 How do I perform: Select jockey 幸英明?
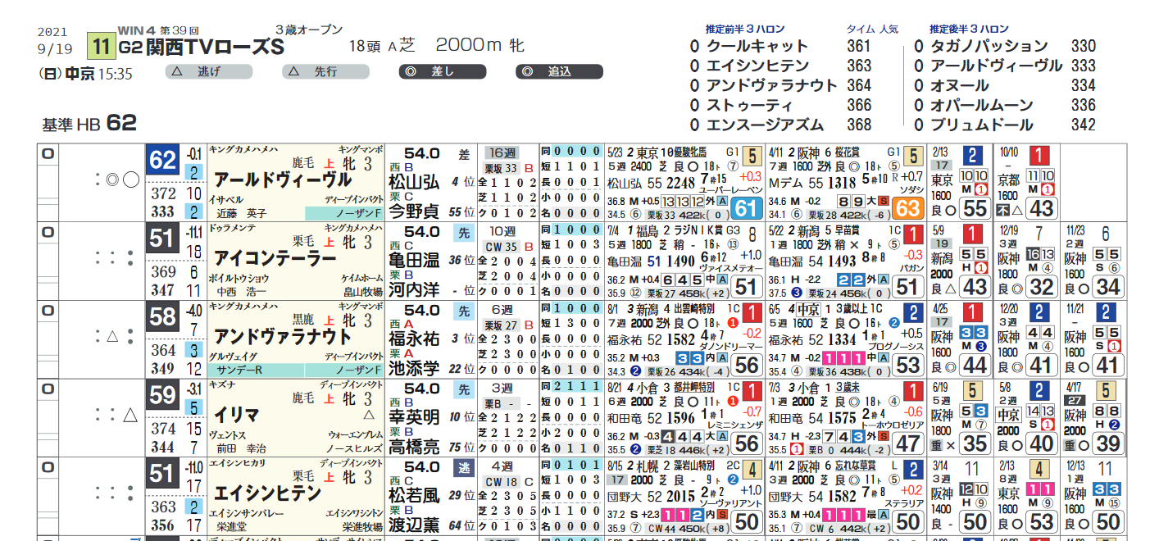point(416,417)
